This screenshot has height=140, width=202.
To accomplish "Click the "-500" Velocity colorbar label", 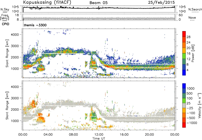I will click(191, 118).
